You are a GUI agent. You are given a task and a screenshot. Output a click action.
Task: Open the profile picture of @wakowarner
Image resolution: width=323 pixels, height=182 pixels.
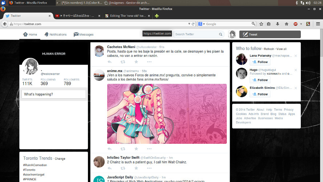point(30,67)
